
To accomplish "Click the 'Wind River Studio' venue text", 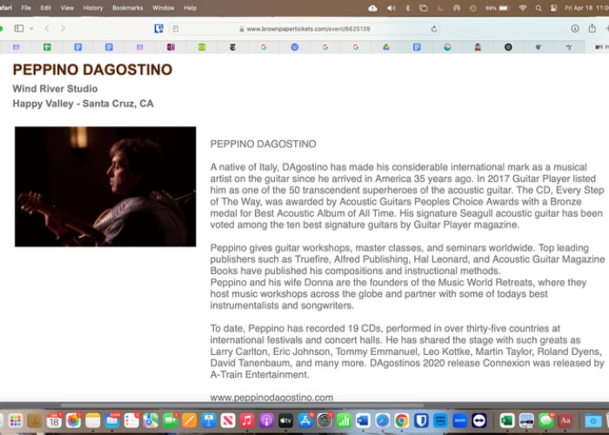I will pyautogui.click(x=55, y=89).
